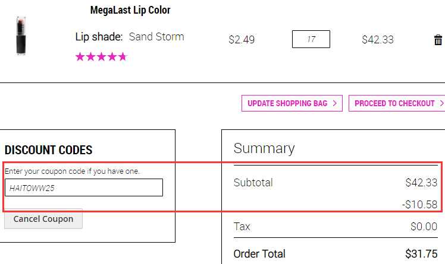Focus the coupon code field with HAITOWW25

coord(84,187)
